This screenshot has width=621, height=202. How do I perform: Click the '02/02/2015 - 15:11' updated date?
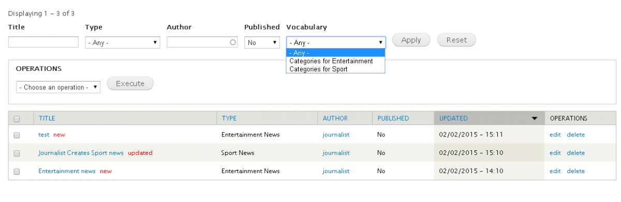[x=471, y=135]
